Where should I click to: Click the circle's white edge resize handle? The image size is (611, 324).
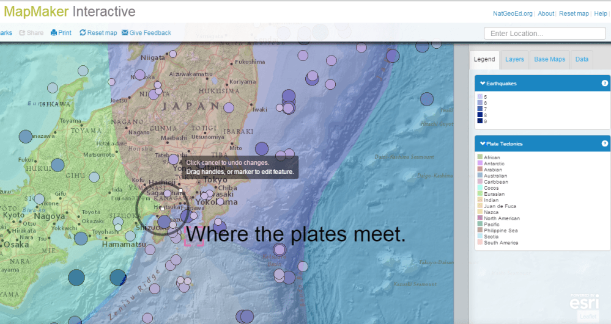180,190
